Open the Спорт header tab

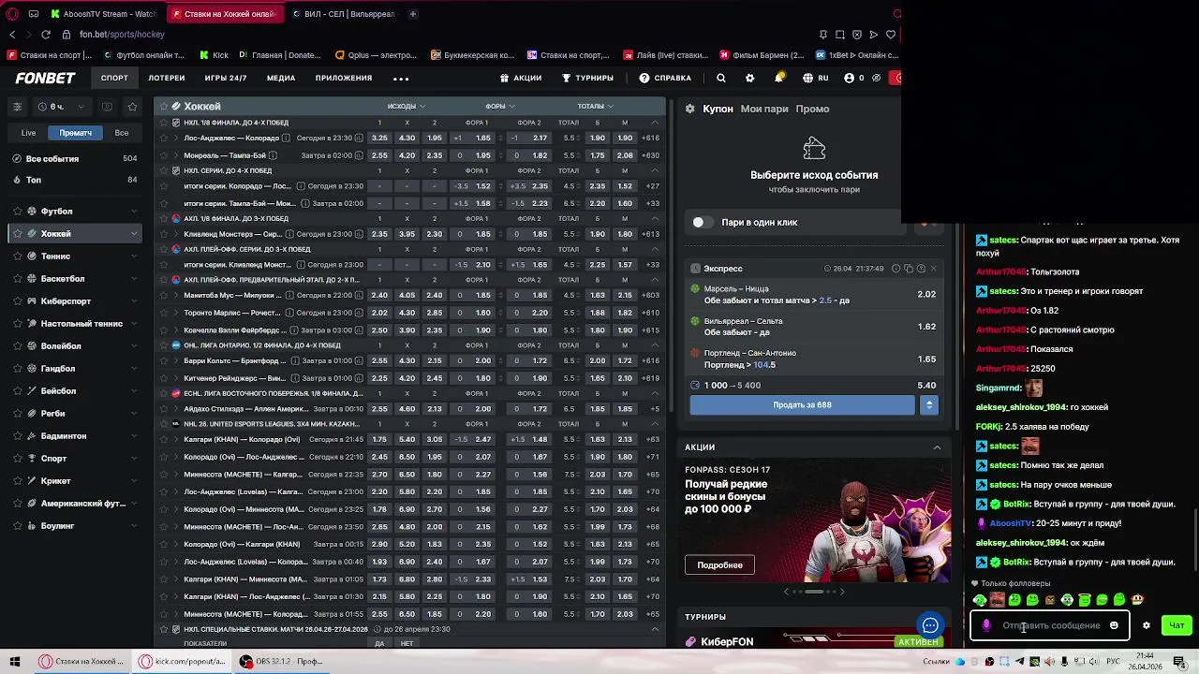click(x=114, y=78)
